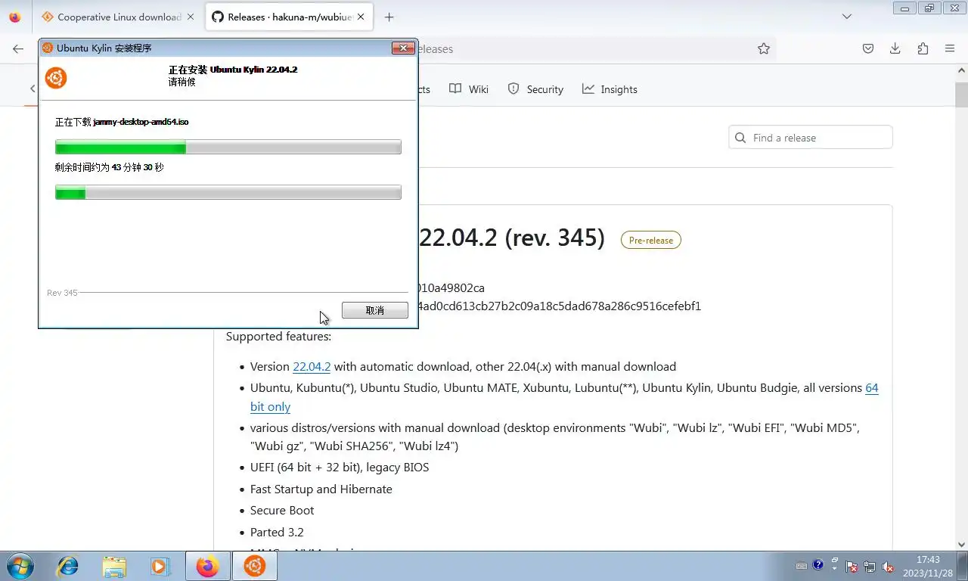Image resolution: width=968 pixels, height=581 pixels.
Task: Click the Parted 3.2 bullet text
Action: point(277,533)
